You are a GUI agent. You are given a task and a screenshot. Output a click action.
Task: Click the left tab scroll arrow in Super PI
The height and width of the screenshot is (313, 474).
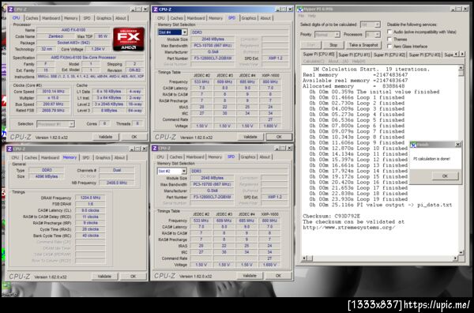[x=457, y=54]
